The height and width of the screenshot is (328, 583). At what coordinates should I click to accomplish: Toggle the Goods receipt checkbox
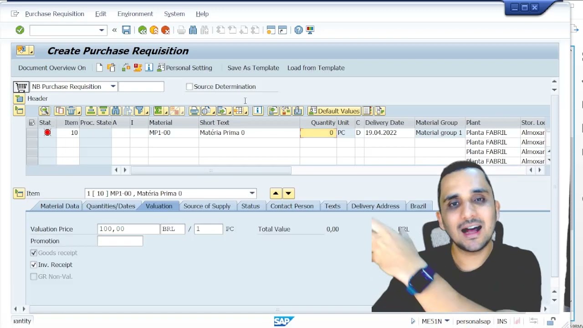pos(34,253)
